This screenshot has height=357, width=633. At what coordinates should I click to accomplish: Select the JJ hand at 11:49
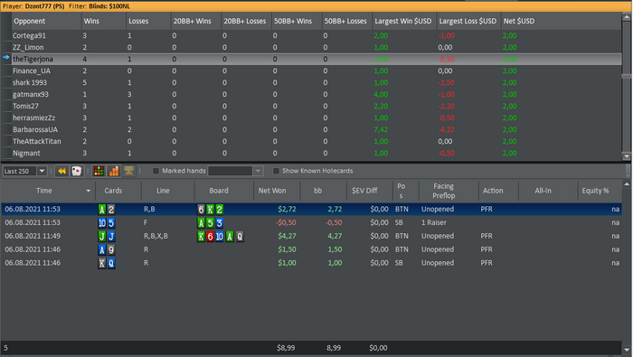coord(311,236)
